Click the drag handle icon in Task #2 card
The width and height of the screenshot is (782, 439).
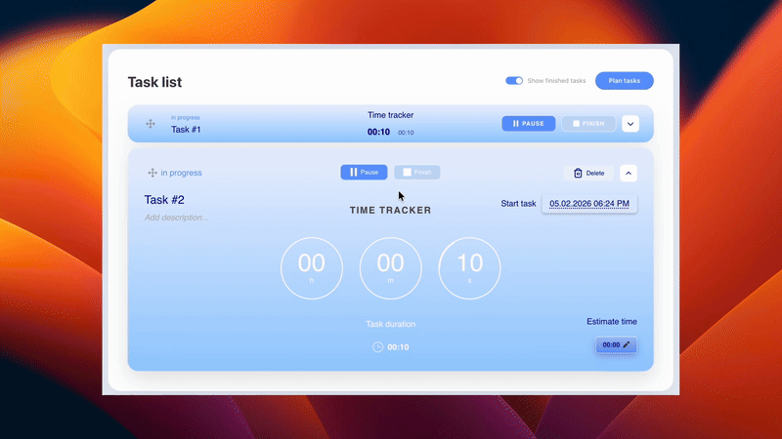coord(152,173)
